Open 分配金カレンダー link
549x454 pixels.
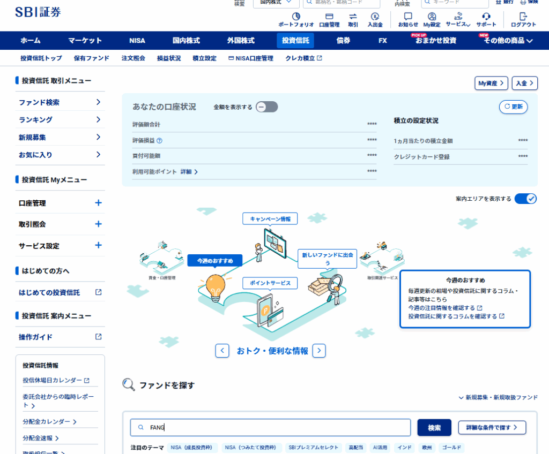[49, 421]
